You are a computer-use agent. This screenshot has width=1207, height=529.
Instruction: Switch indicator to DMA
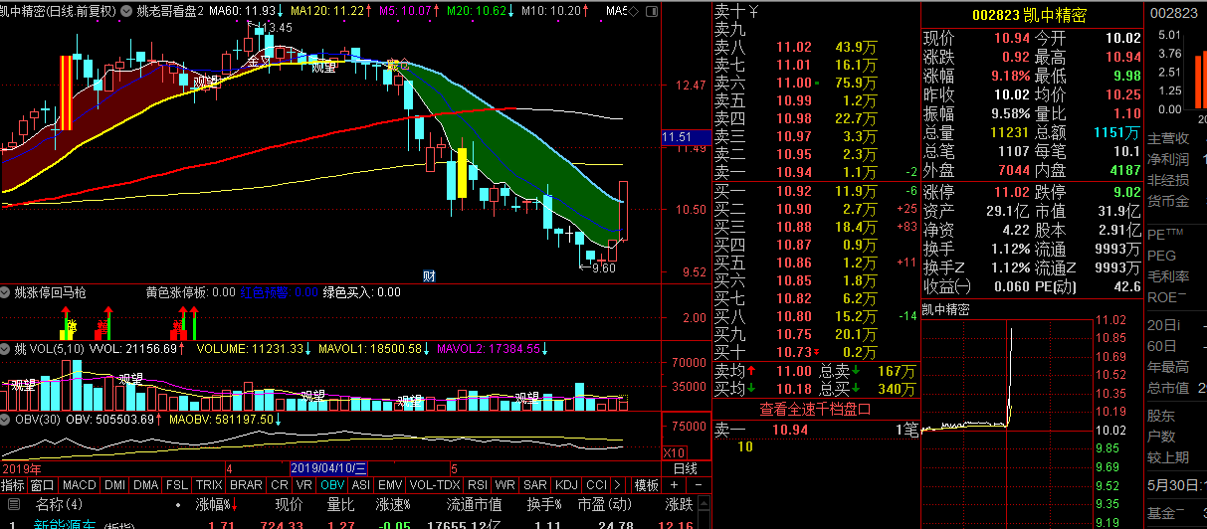(146, 485)
